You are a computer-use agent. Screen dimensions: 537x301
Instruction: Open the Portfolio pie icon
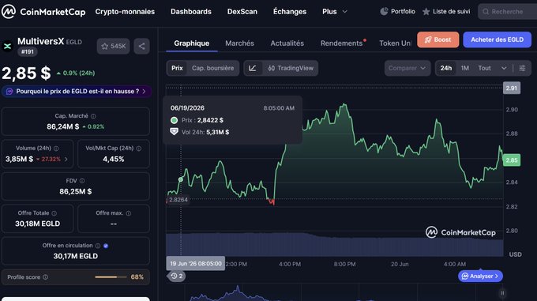click(384, 12)
